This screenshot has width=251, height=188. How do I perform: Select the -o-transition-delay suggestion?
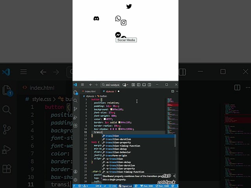[x=139, y=162]
